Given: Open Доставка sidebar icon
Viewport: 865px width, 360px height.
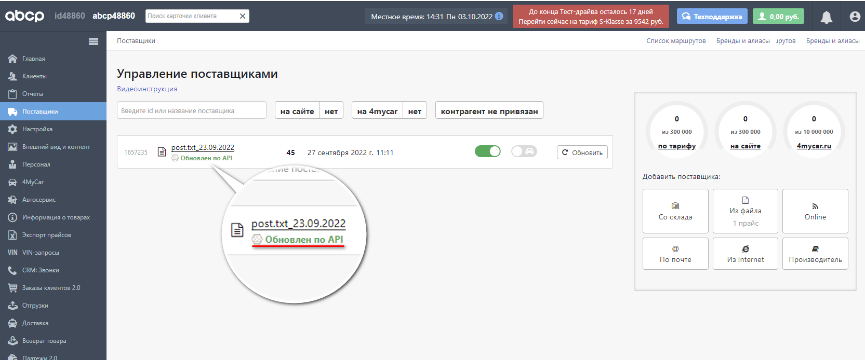Looking at the screenshot, I should tap(12, 323).
